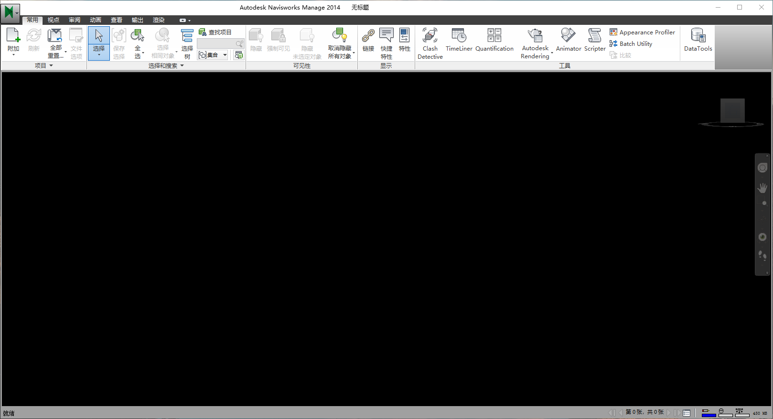Select the Look Around eye tool
The width and height of the screenshot is (773, 419).
click(762, 237)
